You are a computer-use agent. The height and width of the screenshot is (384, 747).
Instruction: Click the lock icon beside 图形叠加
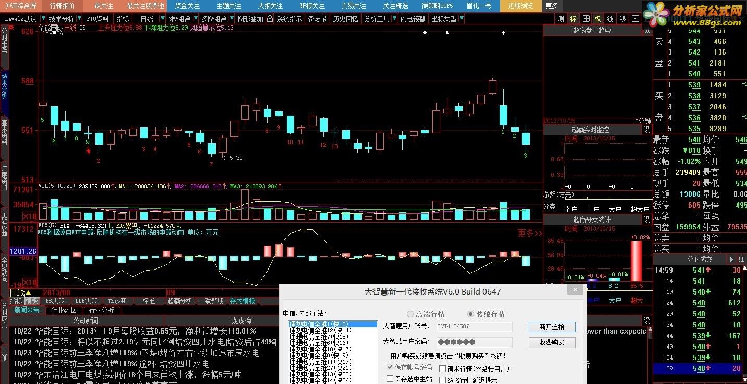(x=269, y=19)
